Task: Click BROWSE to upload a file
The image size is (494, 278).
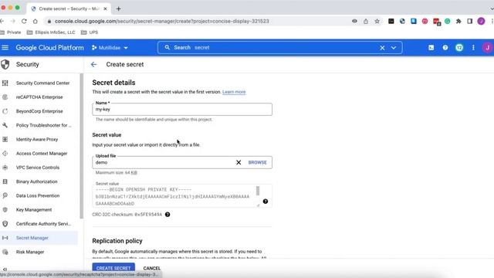Action: [257, 162]
